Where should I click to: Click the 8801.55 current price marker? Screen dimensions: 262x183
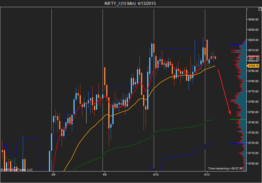click(x=253, y=59)
